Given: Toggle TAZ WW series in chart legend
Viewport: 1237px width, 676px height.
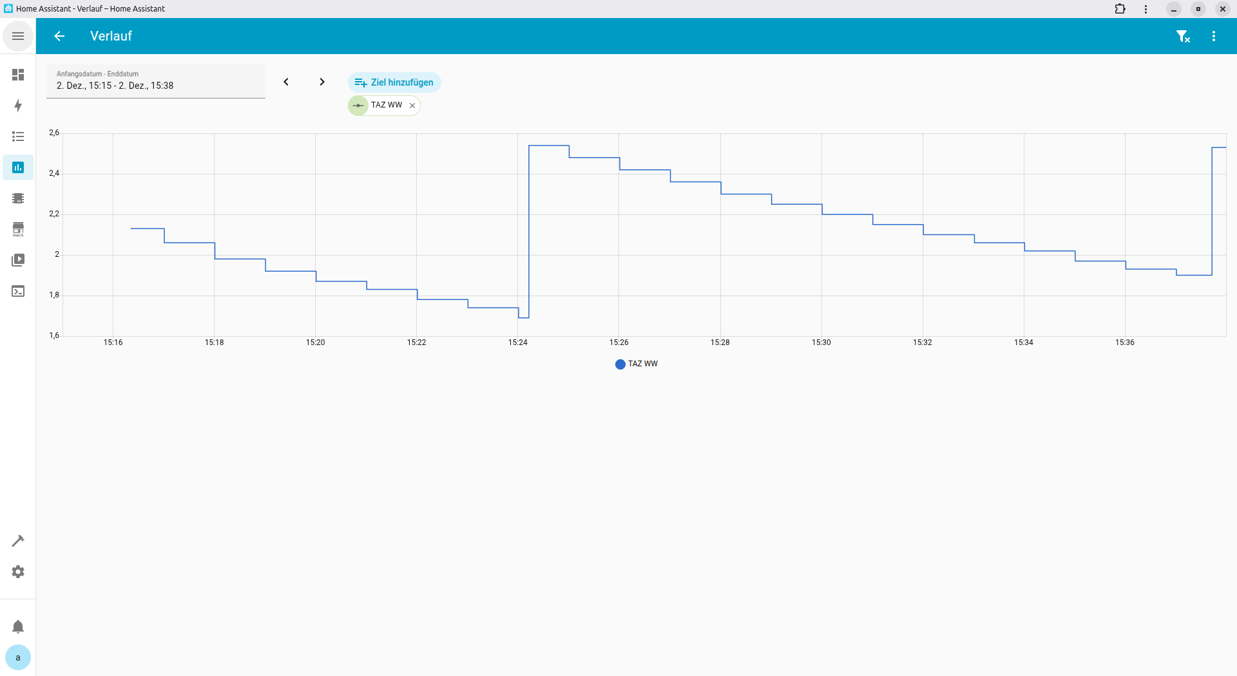Looking at the screenshot, I should 637,364.
